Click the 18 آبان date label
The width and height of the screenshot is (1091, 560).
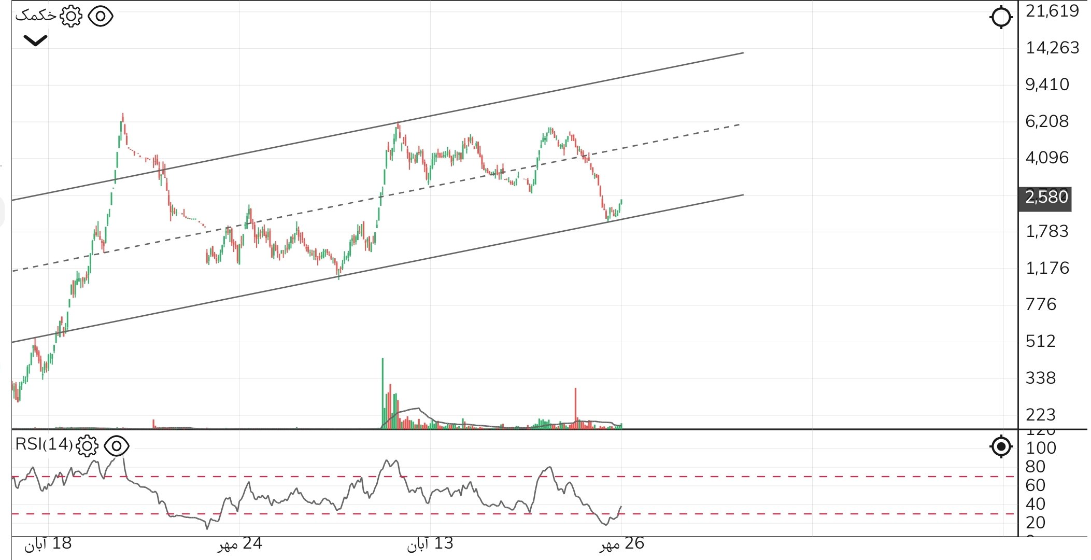coord(48,544)
